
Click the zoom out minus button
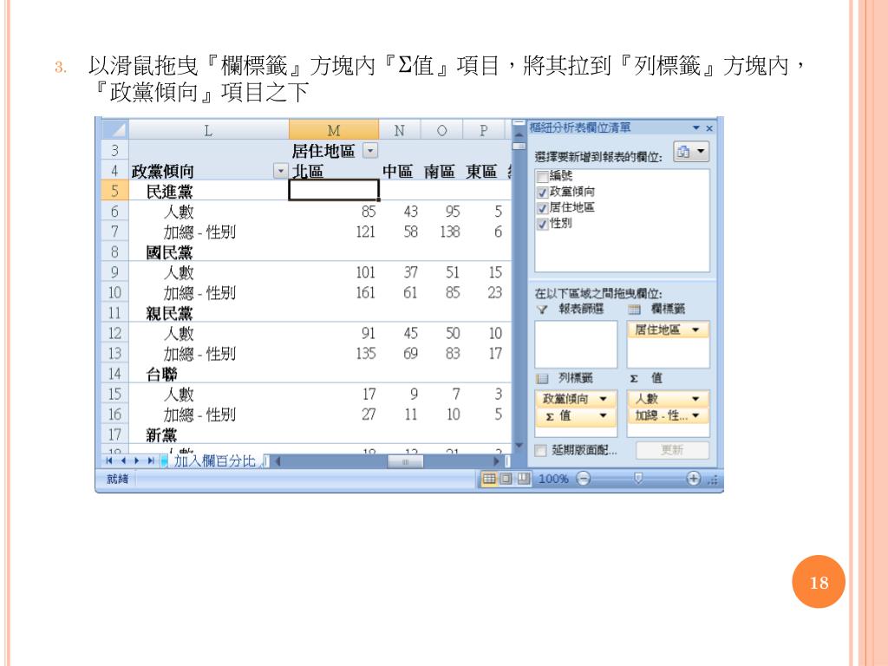pyautogui.click(x=584, y=479)
